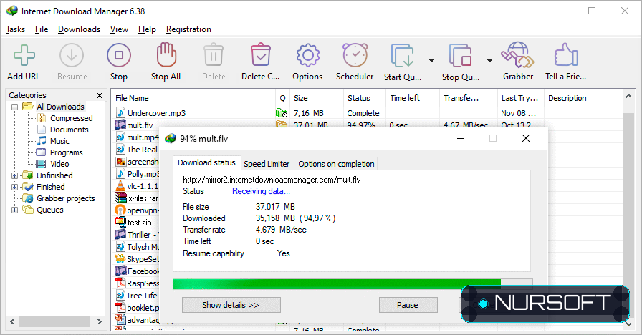Viewport: 642px width, 335px height.
Task: Sort by Status column header
Action: pos(365,98)
